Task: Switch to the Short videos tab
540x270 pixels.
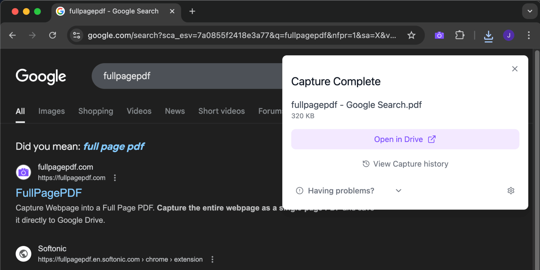Action: click(x=221, y=111)
